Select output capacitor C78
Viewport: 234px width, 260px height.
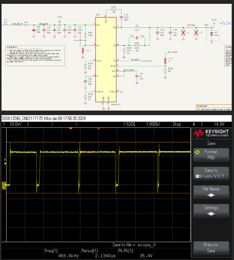click(x=170, y=33)
